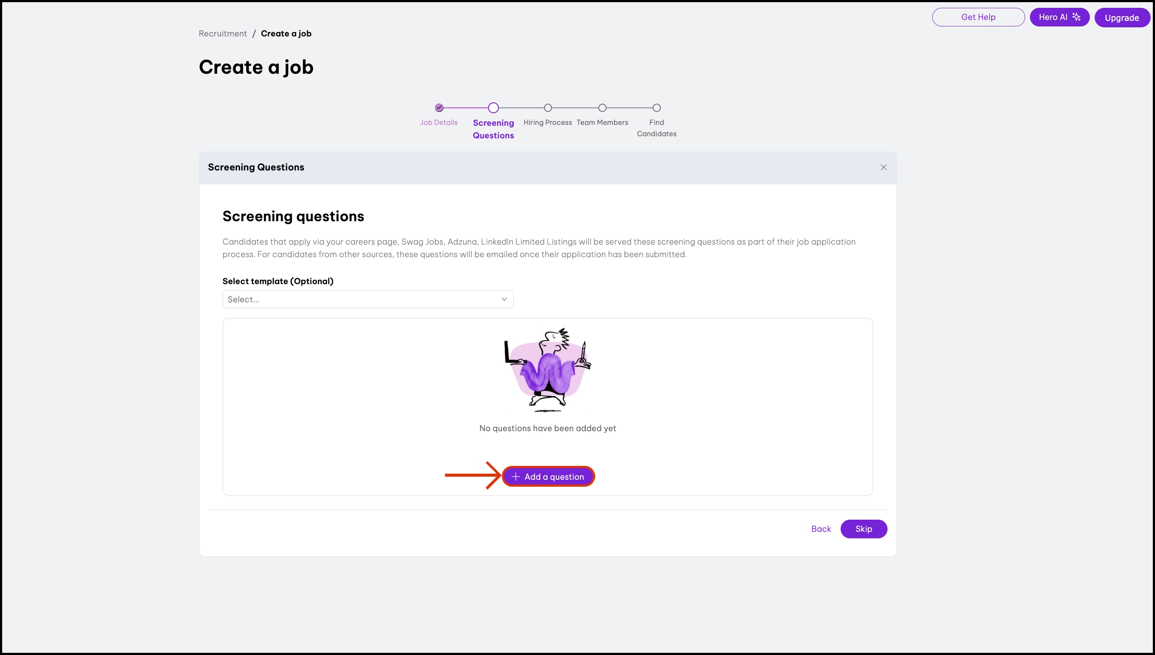Screen dimensions: 1155x655
Task: Skip the screening questions step
Action: click(864, 529)
